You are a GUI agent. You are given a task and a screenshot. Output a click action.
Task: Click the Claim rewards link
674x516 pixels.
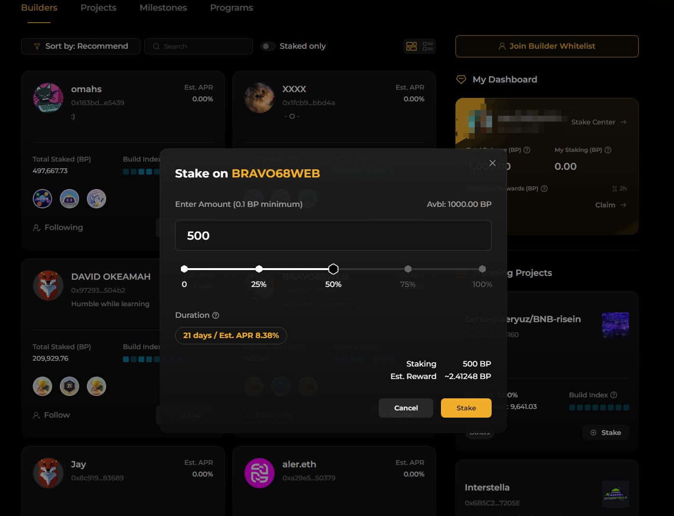611,205
